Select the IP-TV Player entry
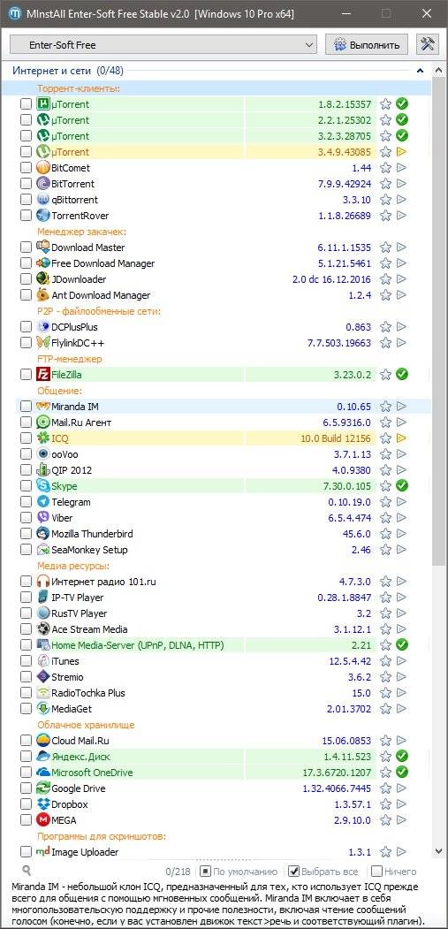448x929 pixels. pyautogui.click(x=77, y=598)
